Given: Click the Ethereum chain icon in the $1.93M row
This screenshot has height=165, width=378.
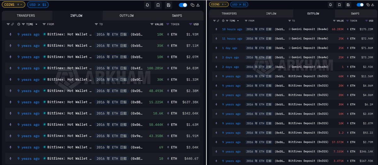Looking at the screenshot, I should 10,34.
